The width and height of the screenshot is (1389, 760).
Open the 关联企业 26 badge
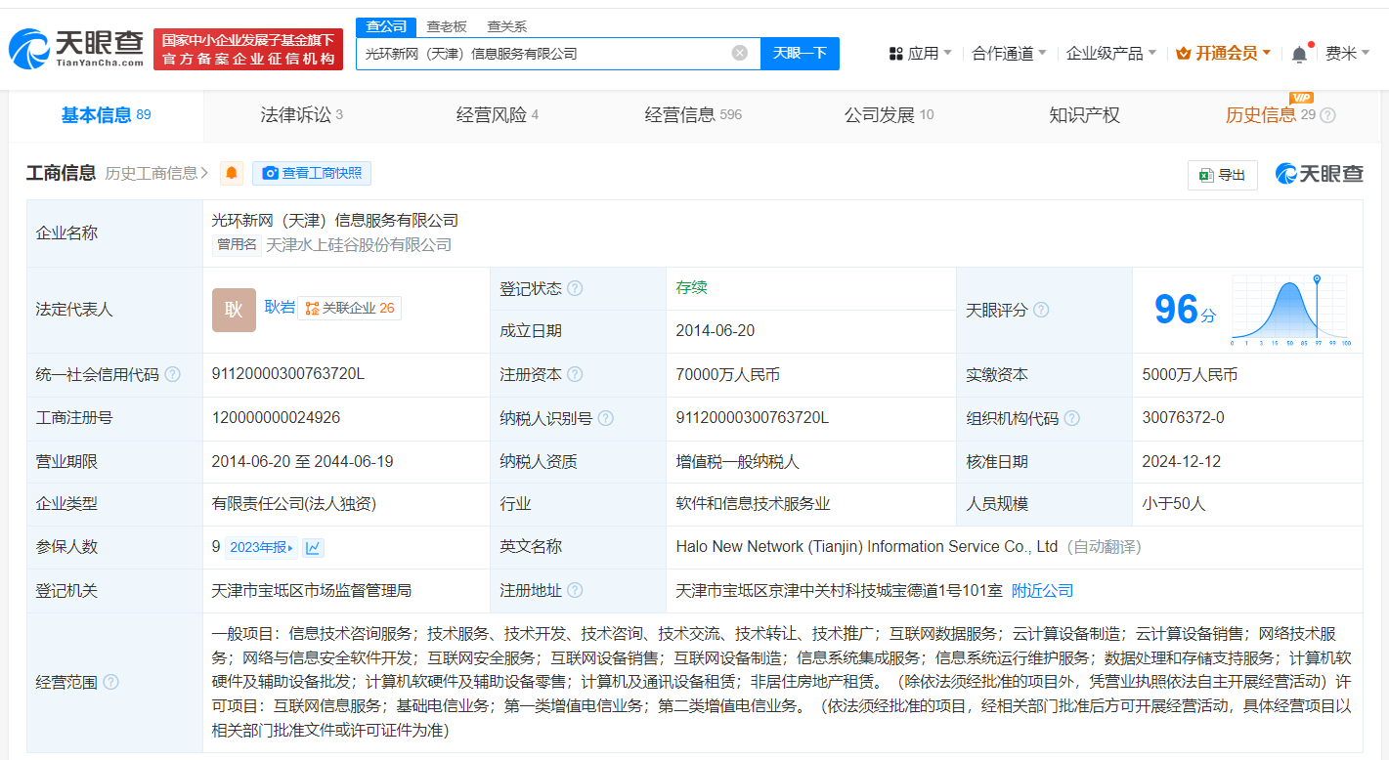click(x=349, y=308)
